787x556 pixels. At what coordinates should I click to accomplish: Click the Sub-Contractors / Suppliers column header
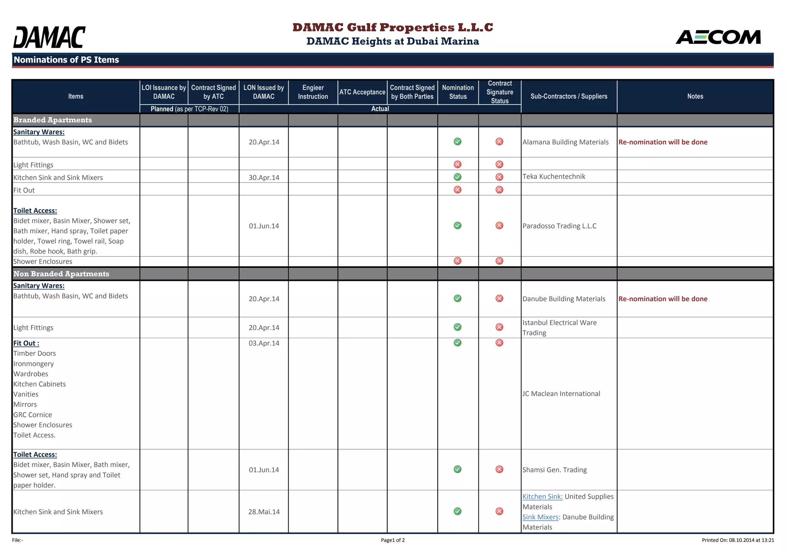569,96
